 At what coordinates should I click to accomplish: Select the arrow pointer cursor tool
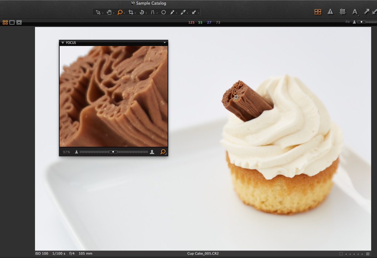[x=98, y=12]
